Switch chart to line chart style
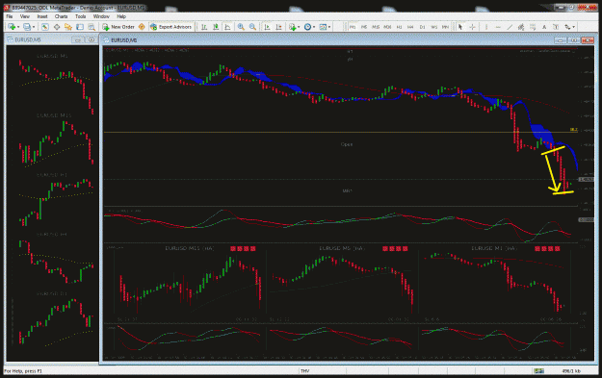 pyautogui.click(x=227, y=27)
